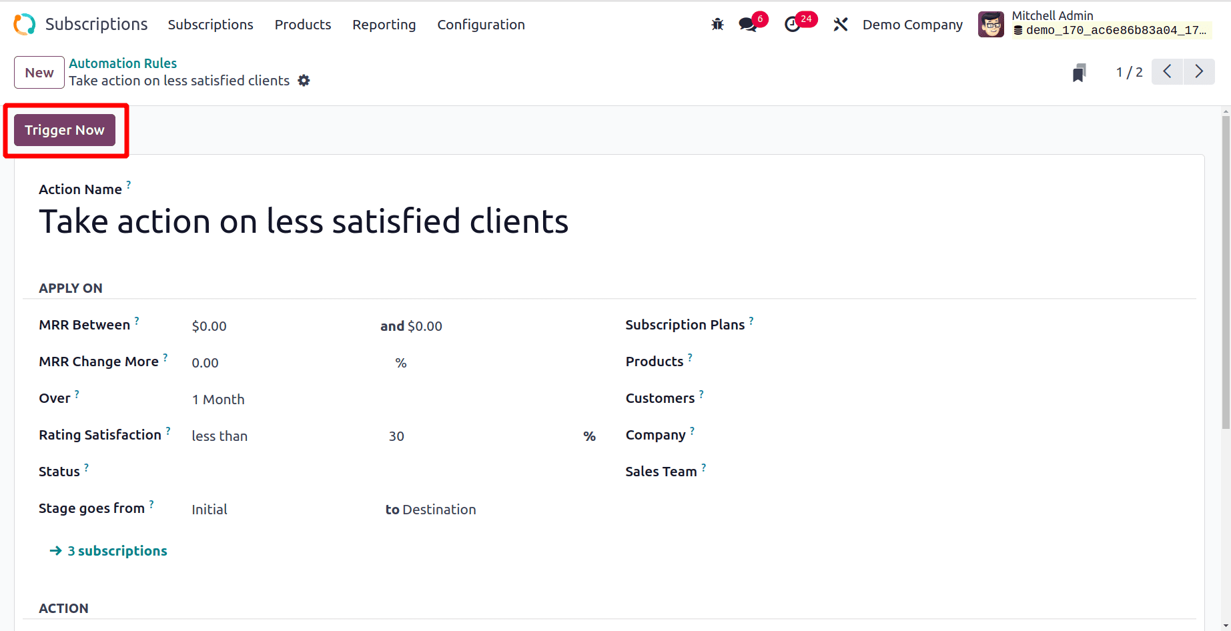The height and width of the screenshot is (631, 1231).
Task: Click the Automation Rules breadcrumb link
Action: pyautogui.click(x=123, y=63)
